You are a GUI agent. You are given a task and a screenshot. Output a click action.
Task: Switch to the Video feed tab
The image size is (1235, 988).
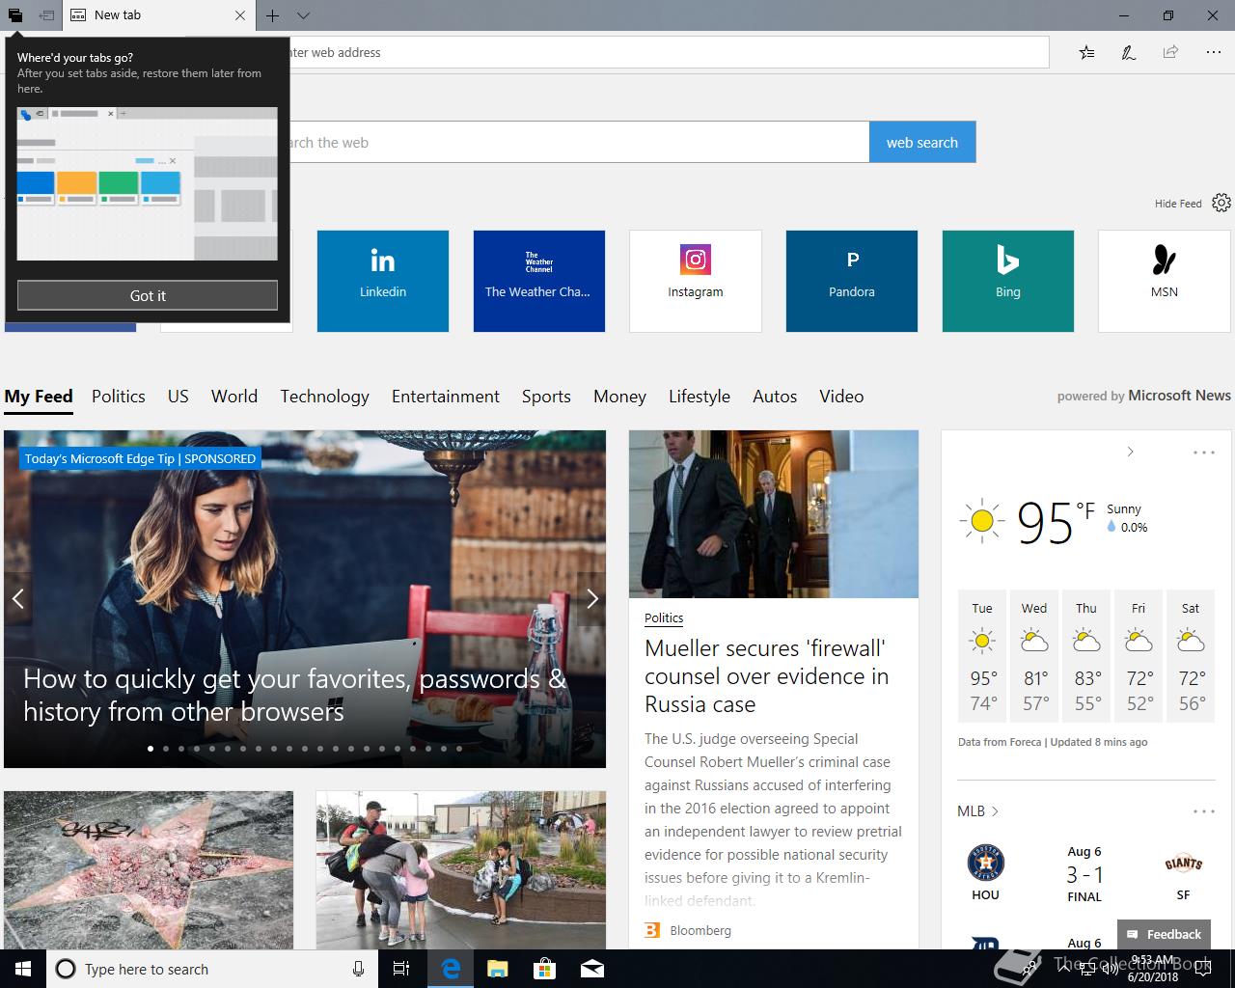[841, 397]
